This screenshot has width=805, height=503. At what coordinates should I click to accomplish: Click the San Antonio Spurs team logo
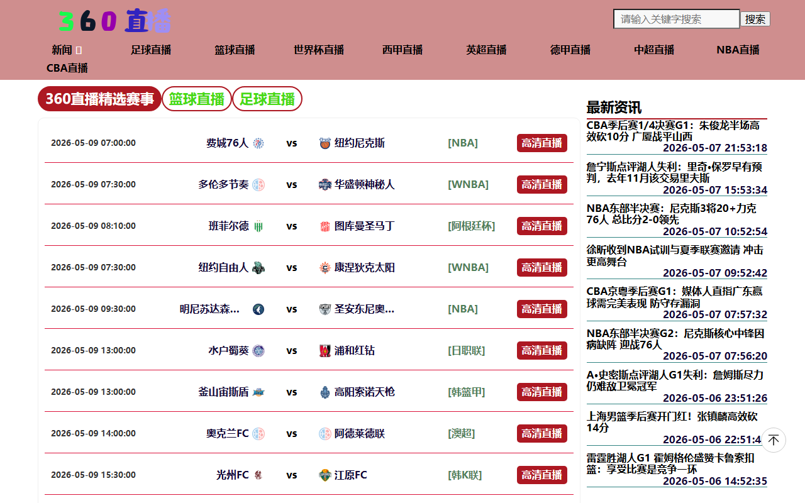(x=325, y=309)
